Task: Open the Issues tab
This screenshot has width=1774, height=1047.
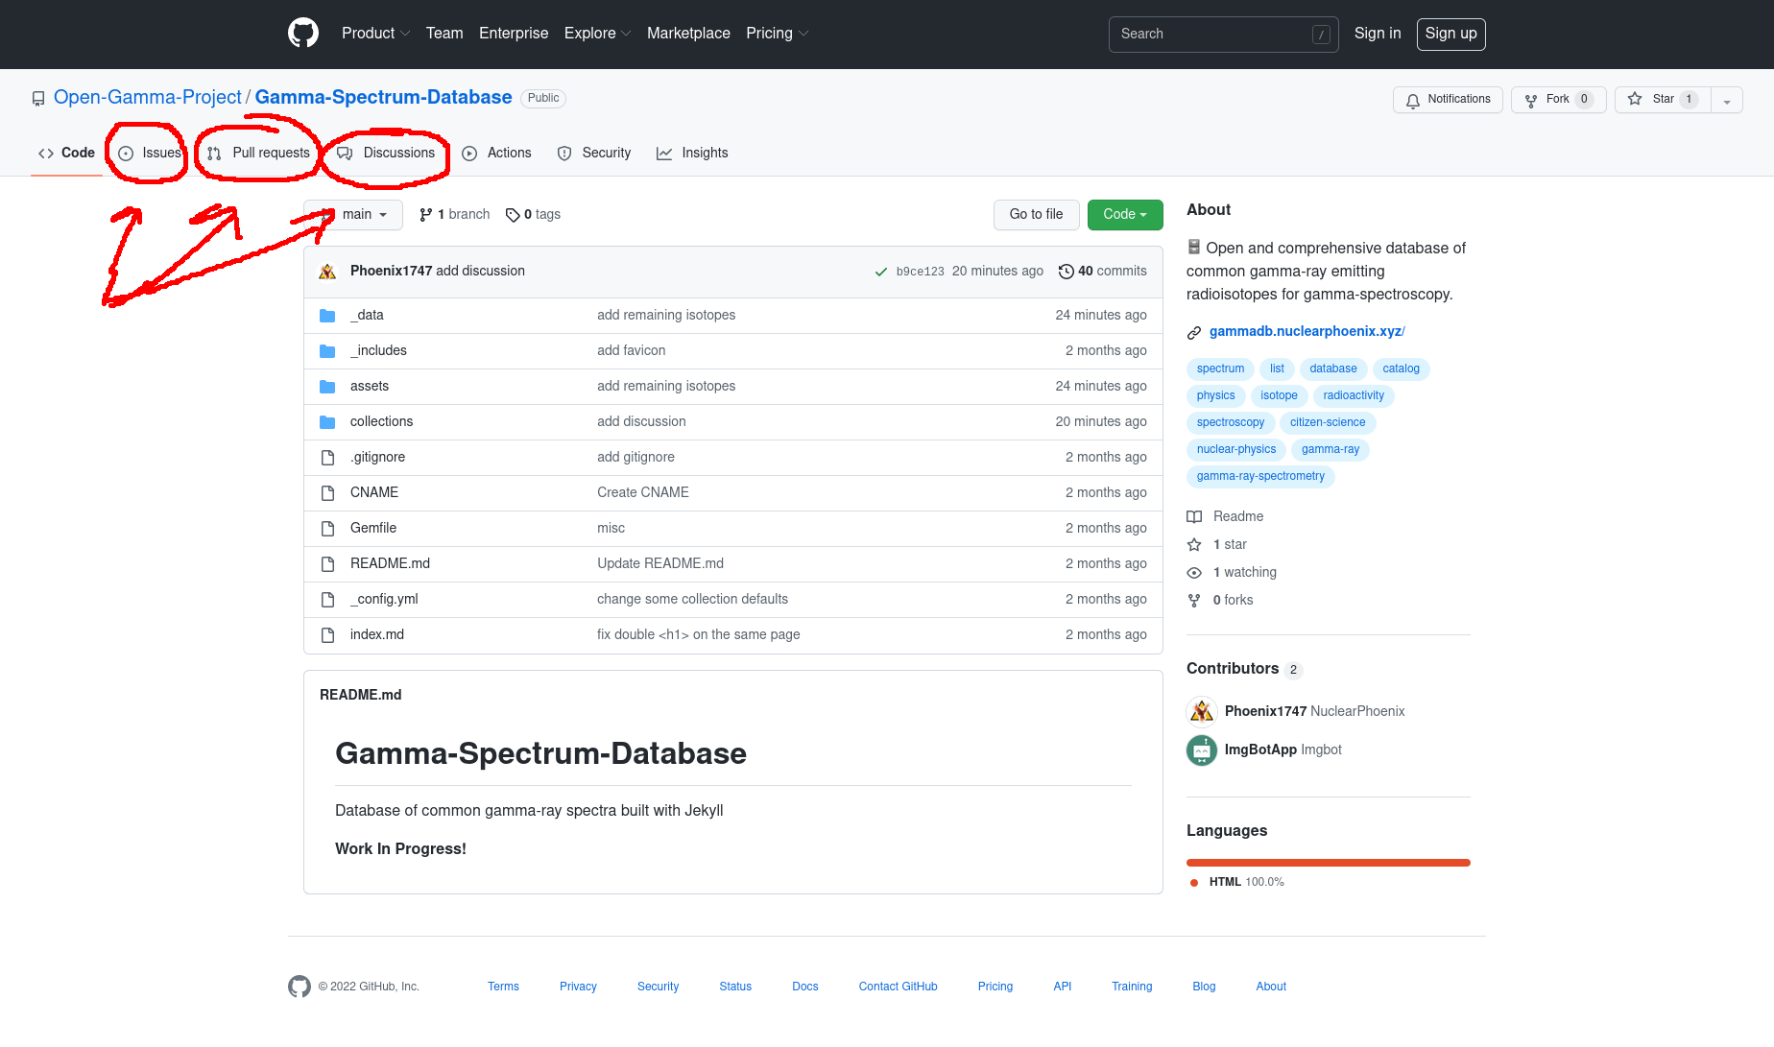Action: pyautogui.click(x=150, y=154)
